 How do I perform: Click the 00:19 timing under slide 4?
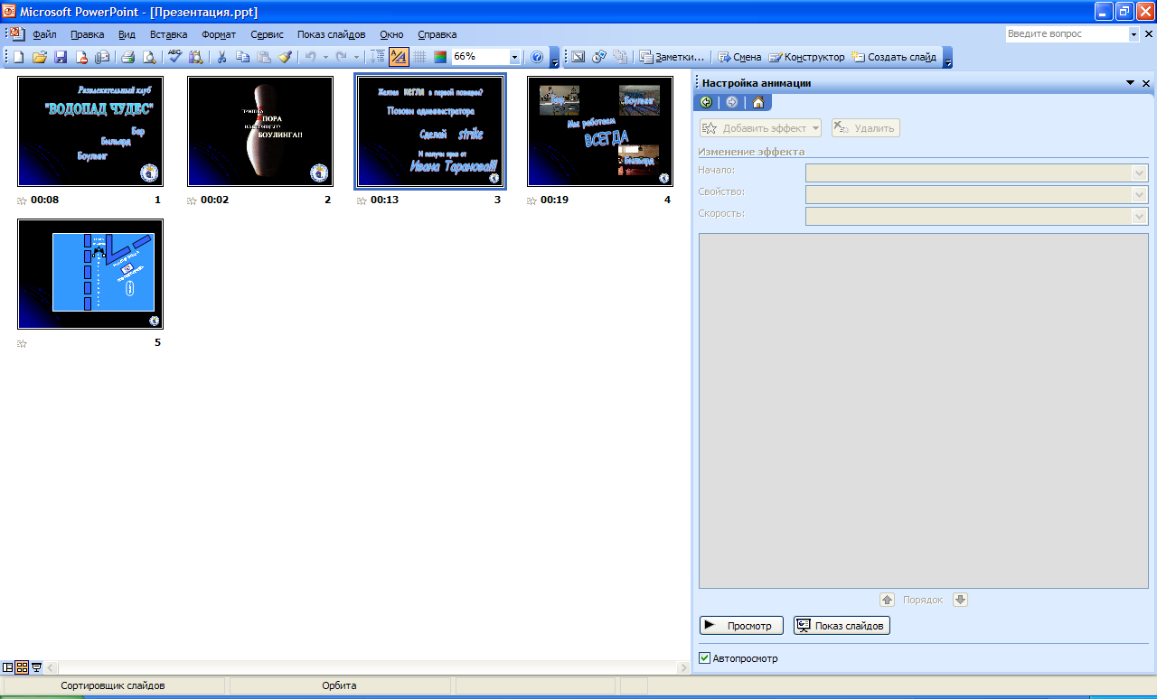click(554, 200)
